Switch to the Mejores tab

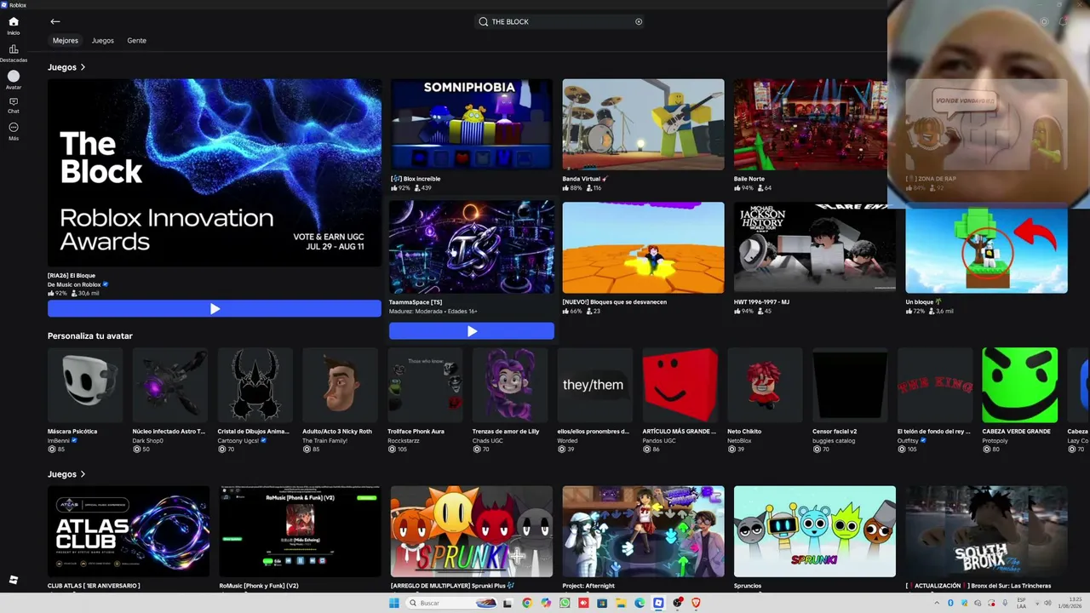66,41
